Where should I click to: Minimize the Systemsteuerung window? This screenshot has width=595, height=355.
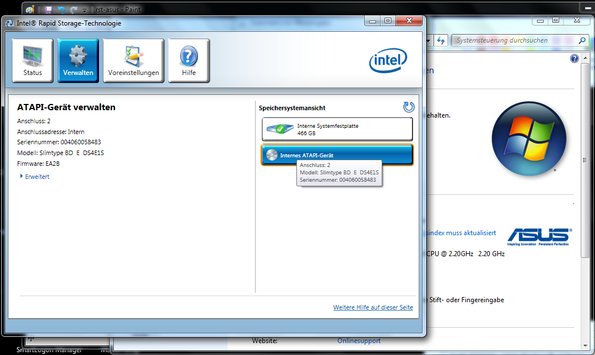(x=540, y=20)
